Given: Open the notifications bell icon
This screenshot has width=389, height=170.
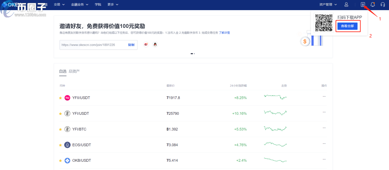Looking at the screenshot, I should coord(373,5).
